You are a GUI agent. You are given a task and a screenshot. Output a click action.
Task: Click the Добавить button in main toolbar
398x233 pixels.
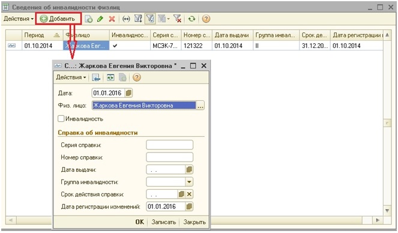click(58, 19)
